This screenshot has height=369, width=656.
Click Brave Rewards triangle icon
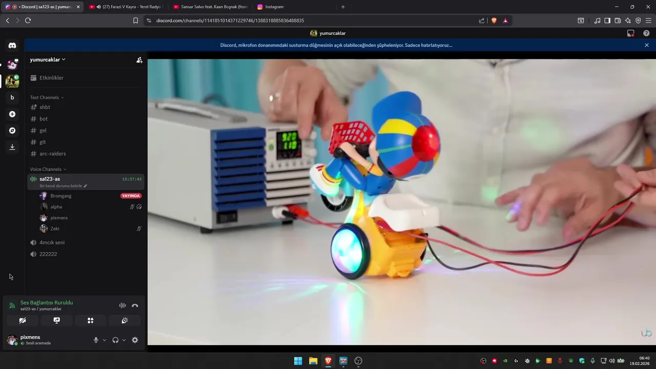(505, 20)
